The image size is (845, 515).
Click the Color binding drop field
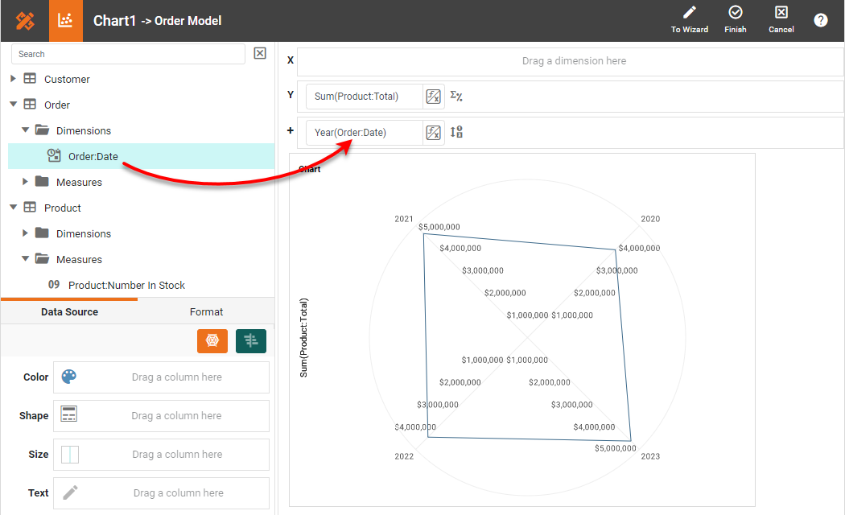tap(161, 377)
